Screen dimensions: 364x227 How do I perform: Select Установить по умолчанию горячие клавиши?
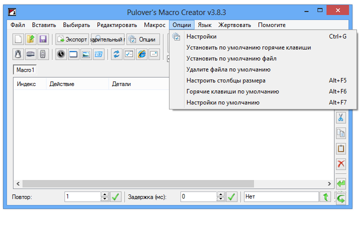263,47
